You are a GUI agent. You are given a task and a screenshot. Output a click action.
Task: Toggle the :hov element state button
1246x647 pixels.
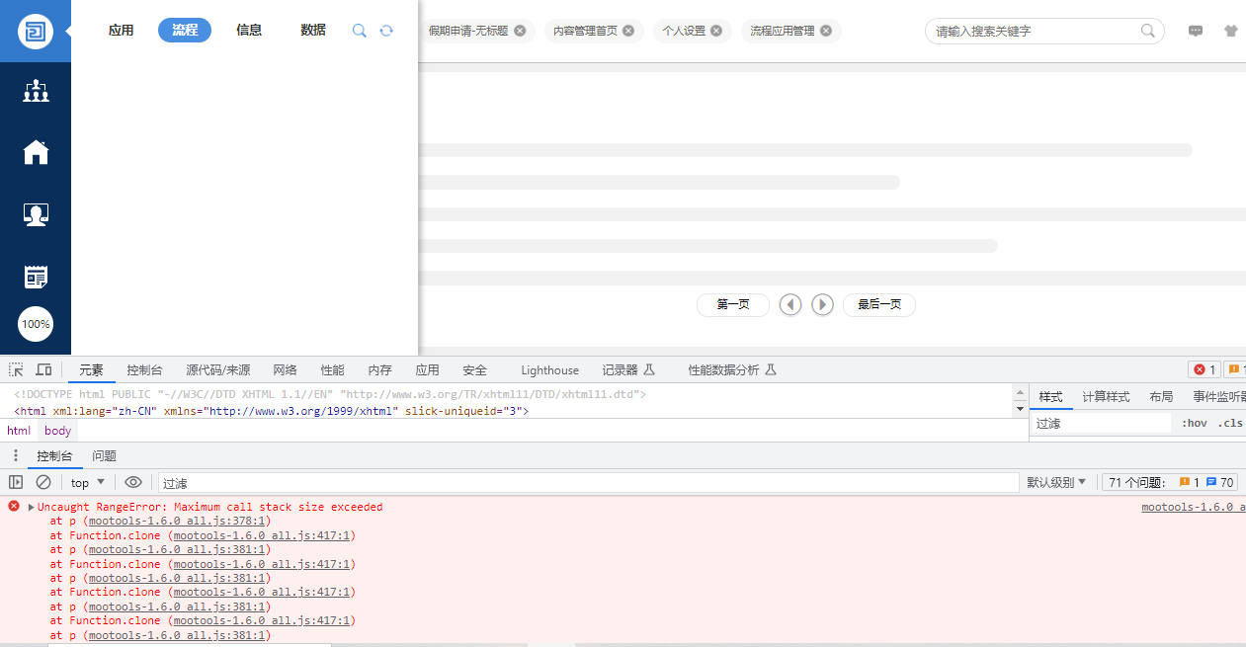click(1194, 423)
